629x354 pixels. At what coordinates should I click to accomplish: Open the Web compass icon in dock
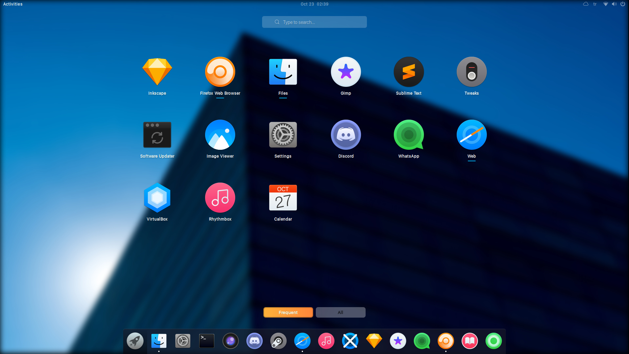click(302, 341)
